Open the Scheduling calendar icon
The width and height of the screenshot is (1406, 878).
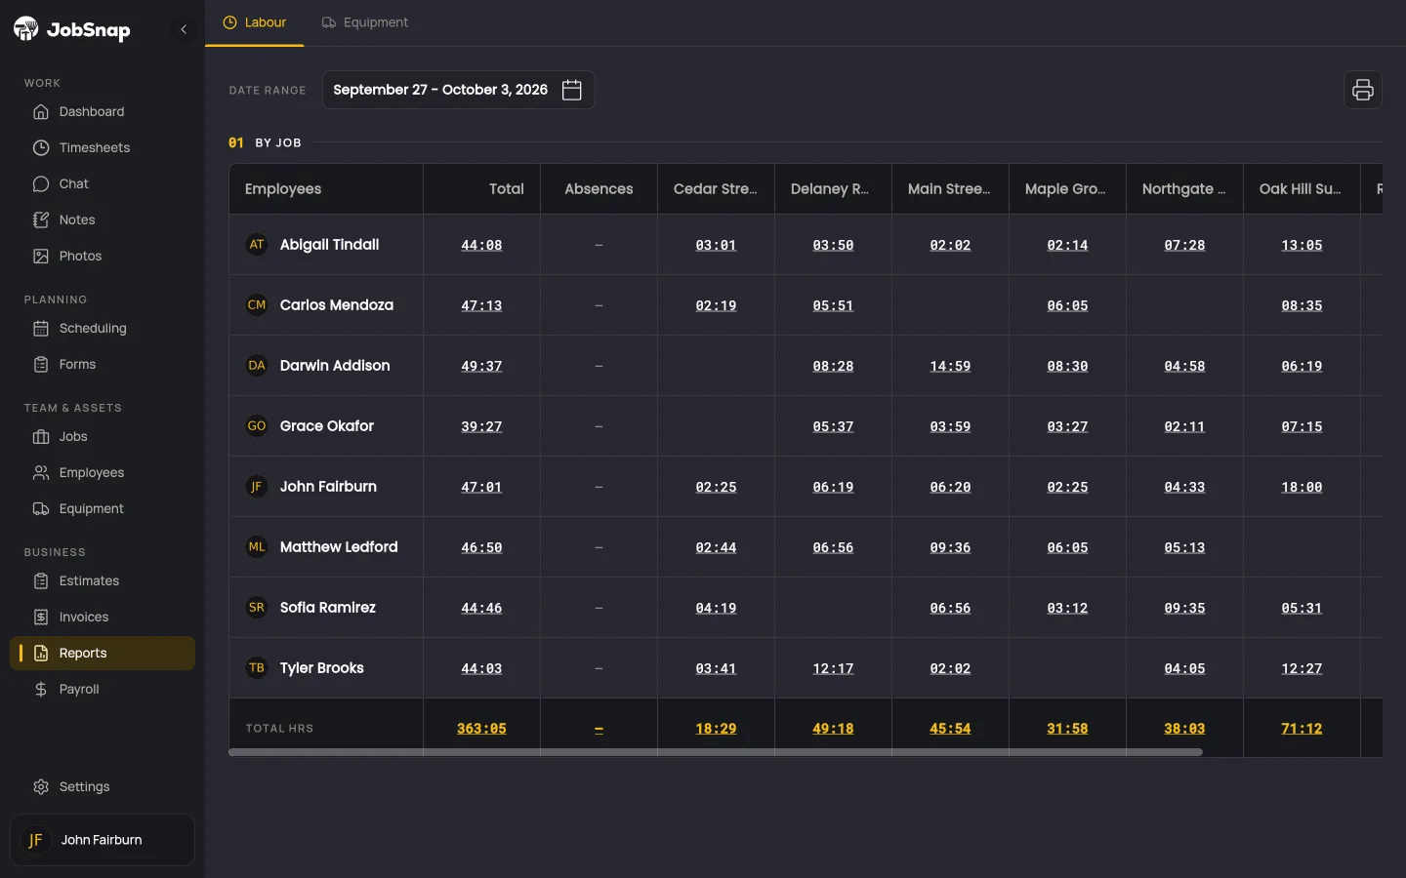coord(41,328)
